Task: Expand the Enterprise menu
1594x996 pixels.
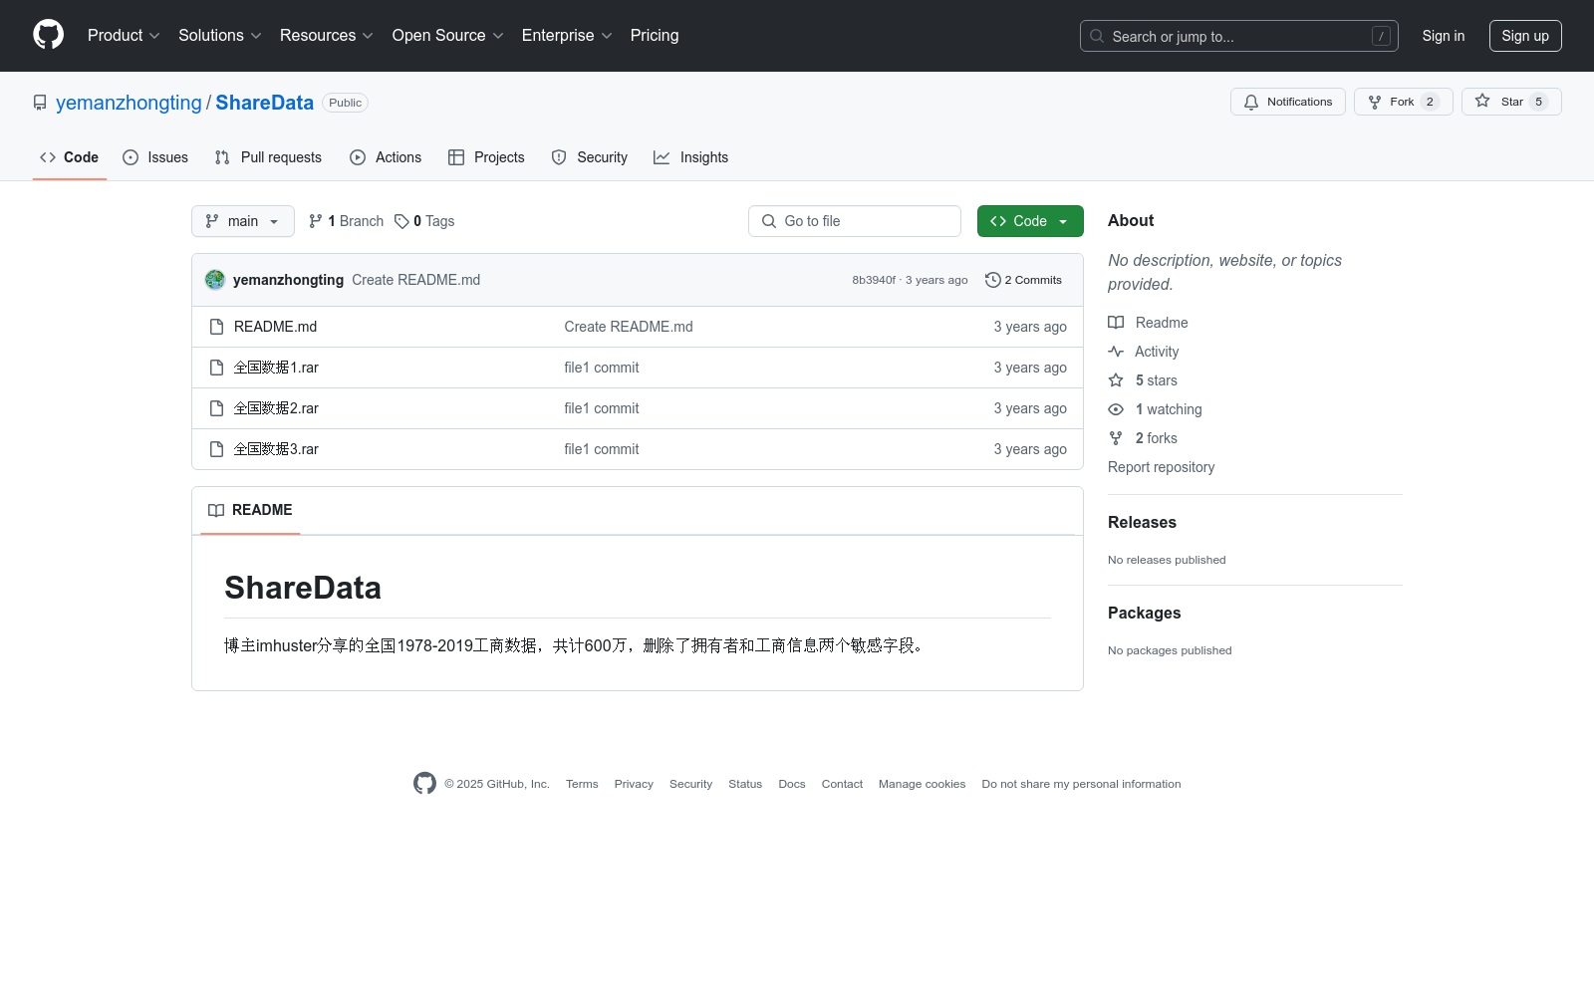Action: click(567, 35)
